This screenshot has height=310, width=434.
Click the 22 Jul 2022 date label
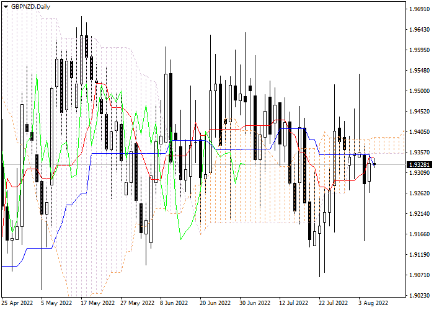pyautogui.click(x=333, y=303)
